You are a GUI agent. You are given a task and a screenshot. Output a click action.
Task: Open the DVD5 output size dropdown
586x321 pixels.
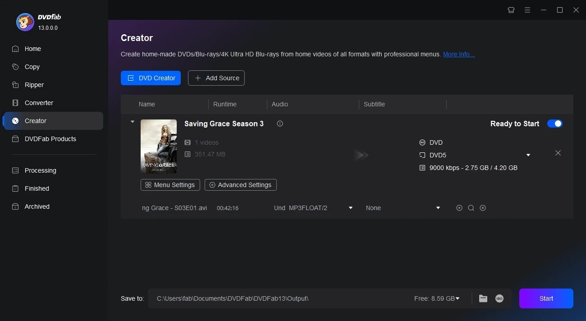[528, 155]
